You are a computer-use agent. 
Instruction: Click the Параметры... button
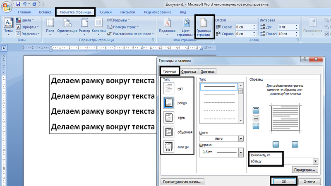click(x=305, y=169)
